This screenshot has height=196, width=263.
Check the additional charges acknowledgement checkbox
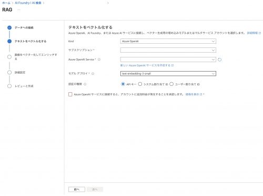pos(70,94)
